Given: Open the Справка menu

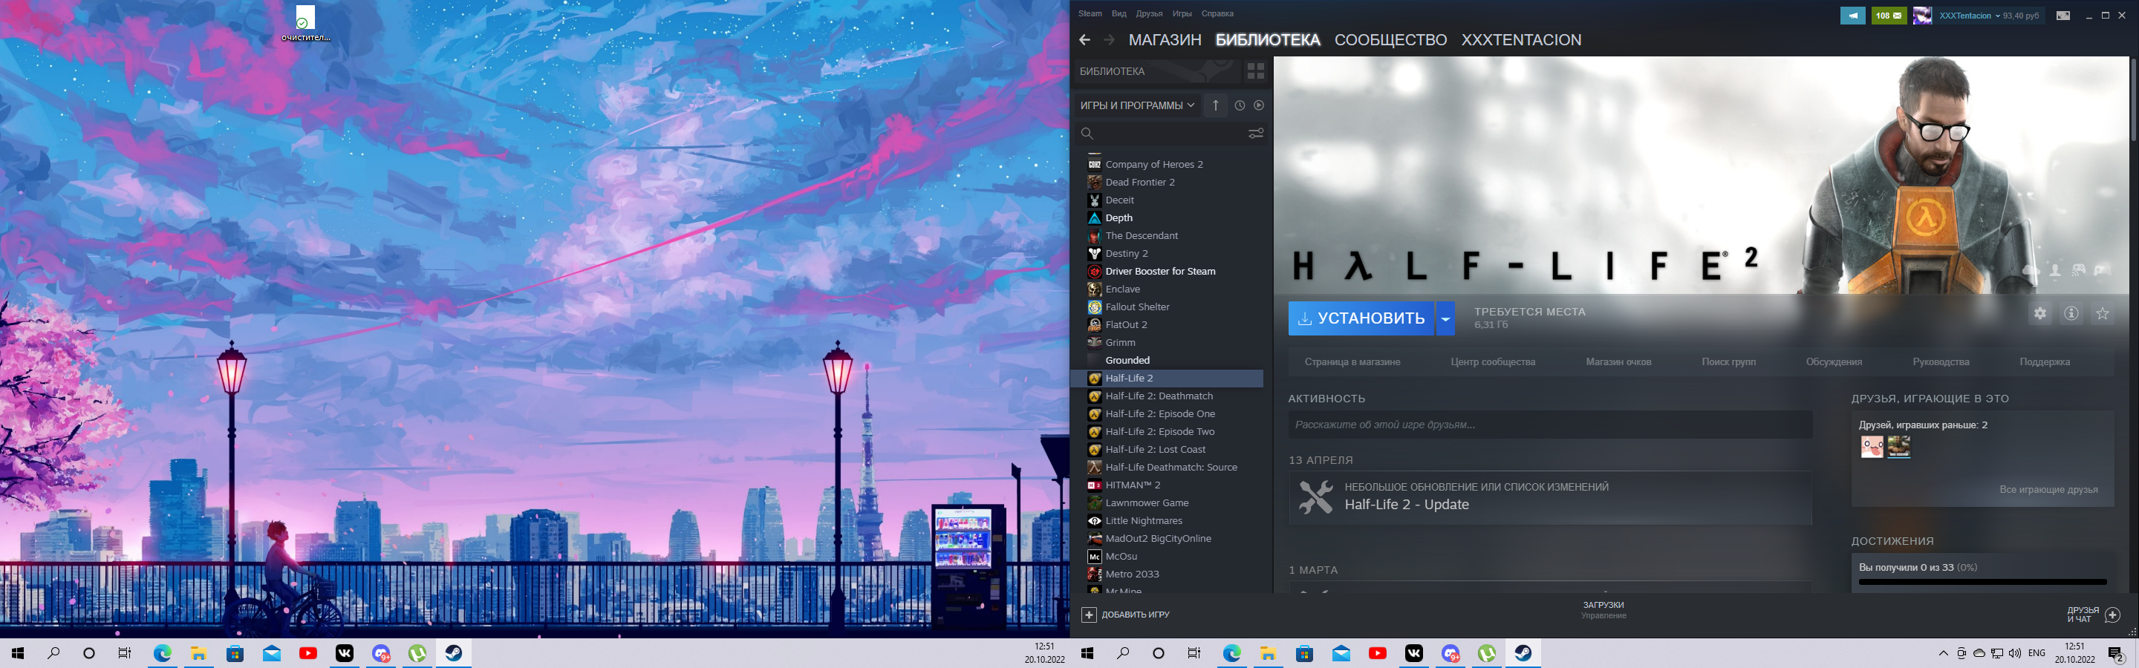Looking at the screenshot, I should coord(1217,14).
